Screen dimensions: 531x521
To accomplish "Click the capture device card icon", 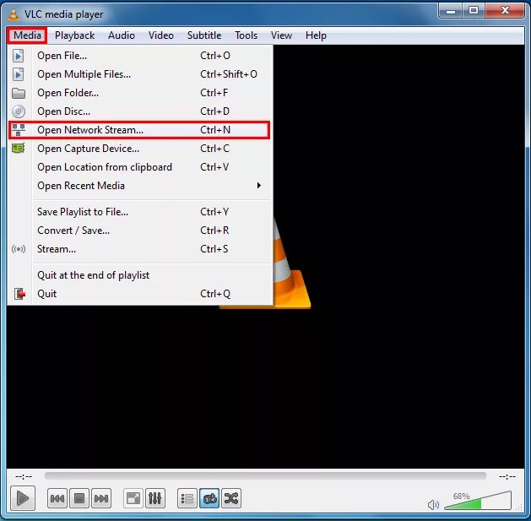I will point(19,149).
